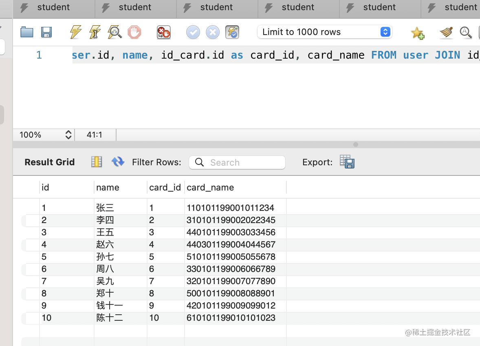Viewport: 480px width, 346px height.
Task: Focus the Filter Rows search field
Action: [x=237, y=162]
